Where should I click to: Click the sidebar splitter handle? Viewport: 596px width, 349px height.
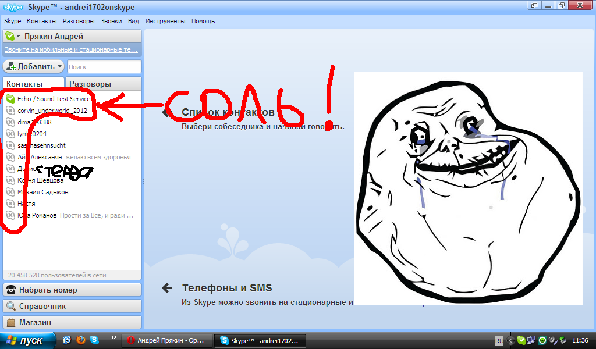click(143, 181)
